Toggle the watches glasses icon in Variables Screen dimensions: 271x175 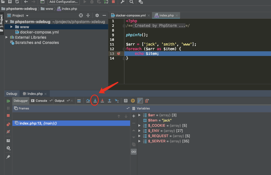click(134, 152)
